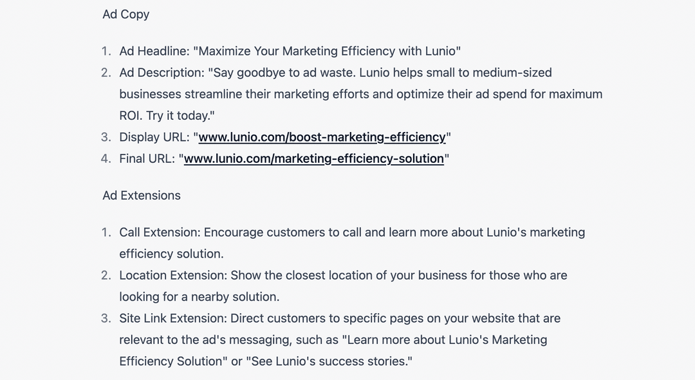Image resolution: width=695 pixels, height=380 pixels.
Task: Click the "Site Link Extension:" list item label
Action: [172, 319]
